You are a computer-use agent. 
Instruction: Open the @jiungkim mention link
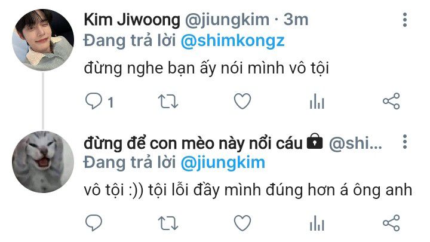coord(223,163)
